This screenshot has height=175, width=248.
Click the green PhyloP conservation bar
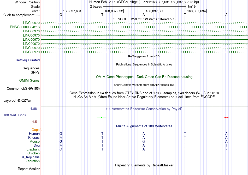pyautogui.click(x=102, y=117)
